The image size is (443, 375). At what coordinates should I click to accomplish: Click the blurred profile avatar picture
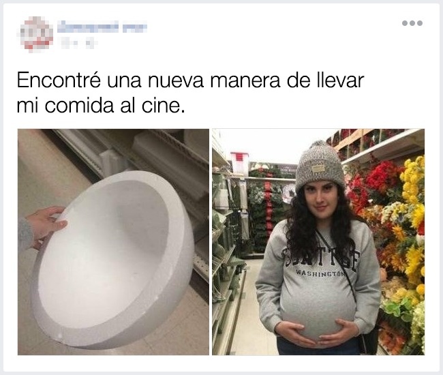37,35
